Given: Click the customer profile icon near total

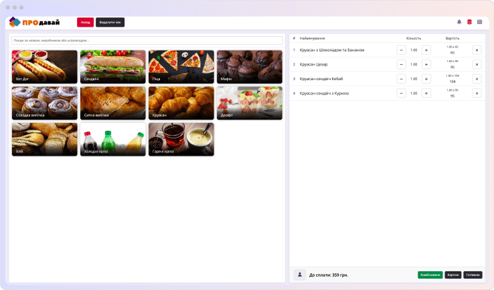Looking at the screenshot, I should [299, 275].
